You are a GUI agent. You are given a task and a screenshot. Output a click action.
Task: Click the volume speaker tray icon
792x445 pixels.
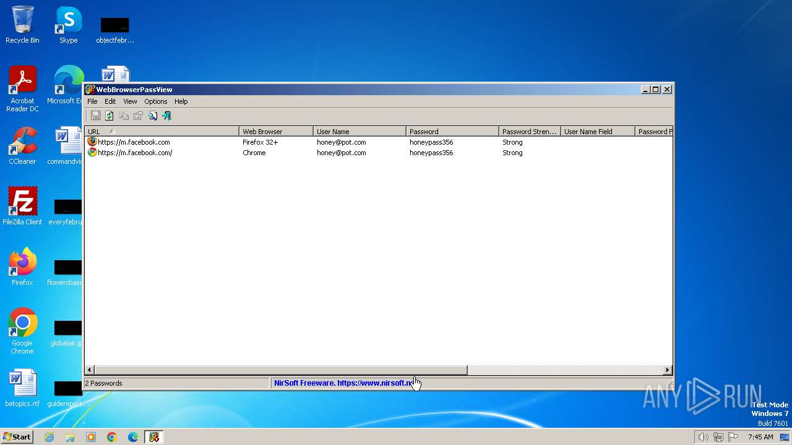tap(703, 437)
